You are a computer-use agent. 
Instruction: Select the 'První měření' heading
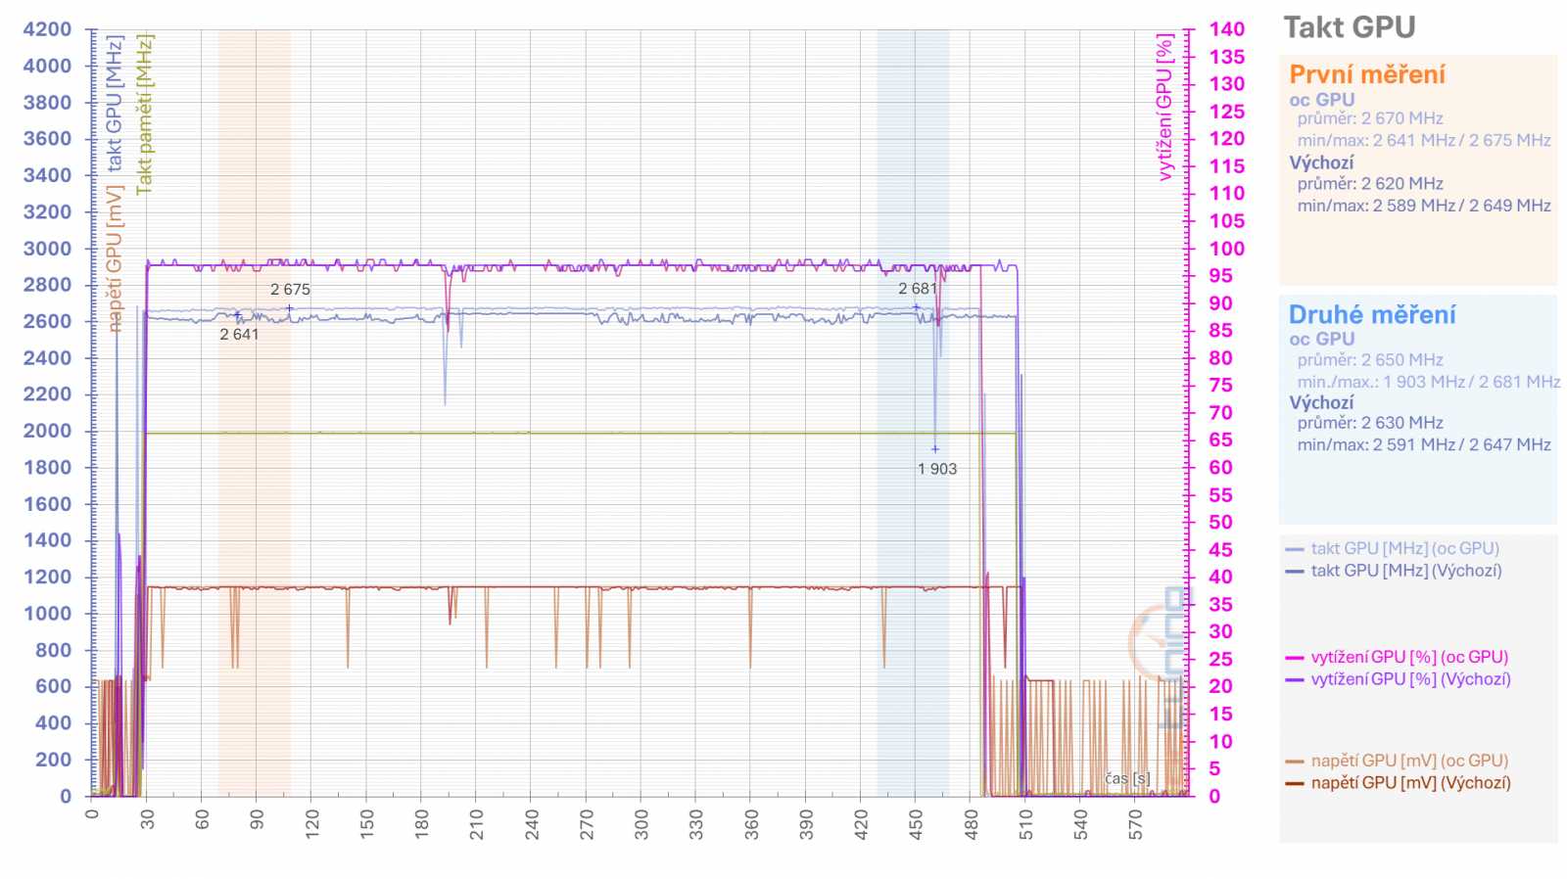[x=1366, y=74]
